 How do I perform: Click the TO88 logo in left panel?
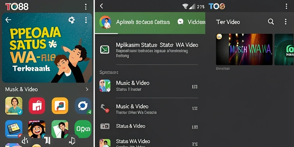[x=17, y=7]
